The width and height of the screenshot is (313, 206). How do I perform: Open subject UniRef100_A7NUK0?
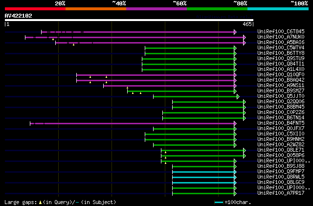pos(281,37)
